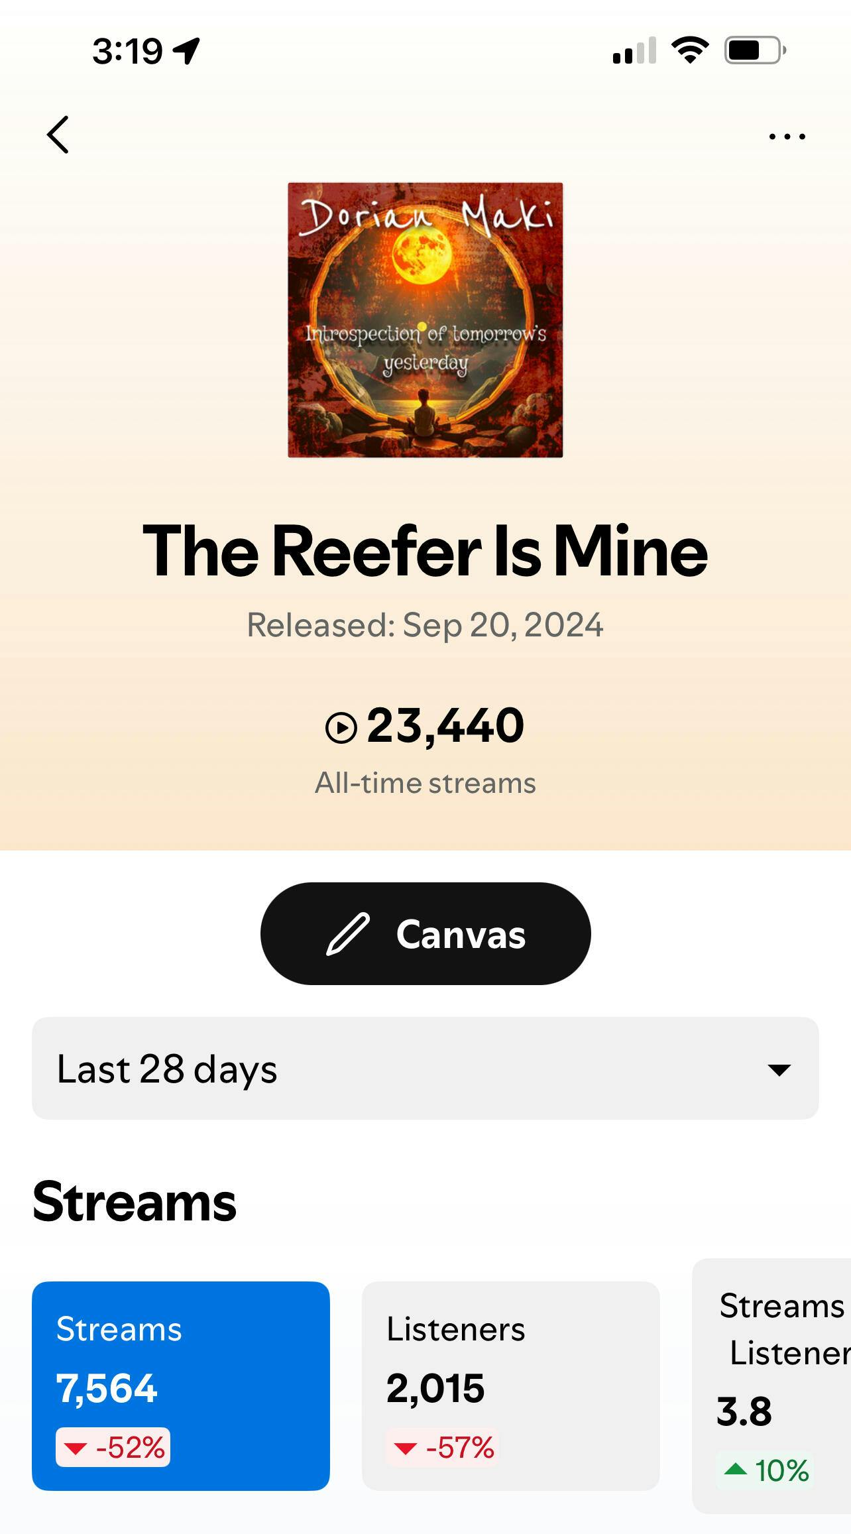Tap the play circle icon beside 23,440

[341, 728]
